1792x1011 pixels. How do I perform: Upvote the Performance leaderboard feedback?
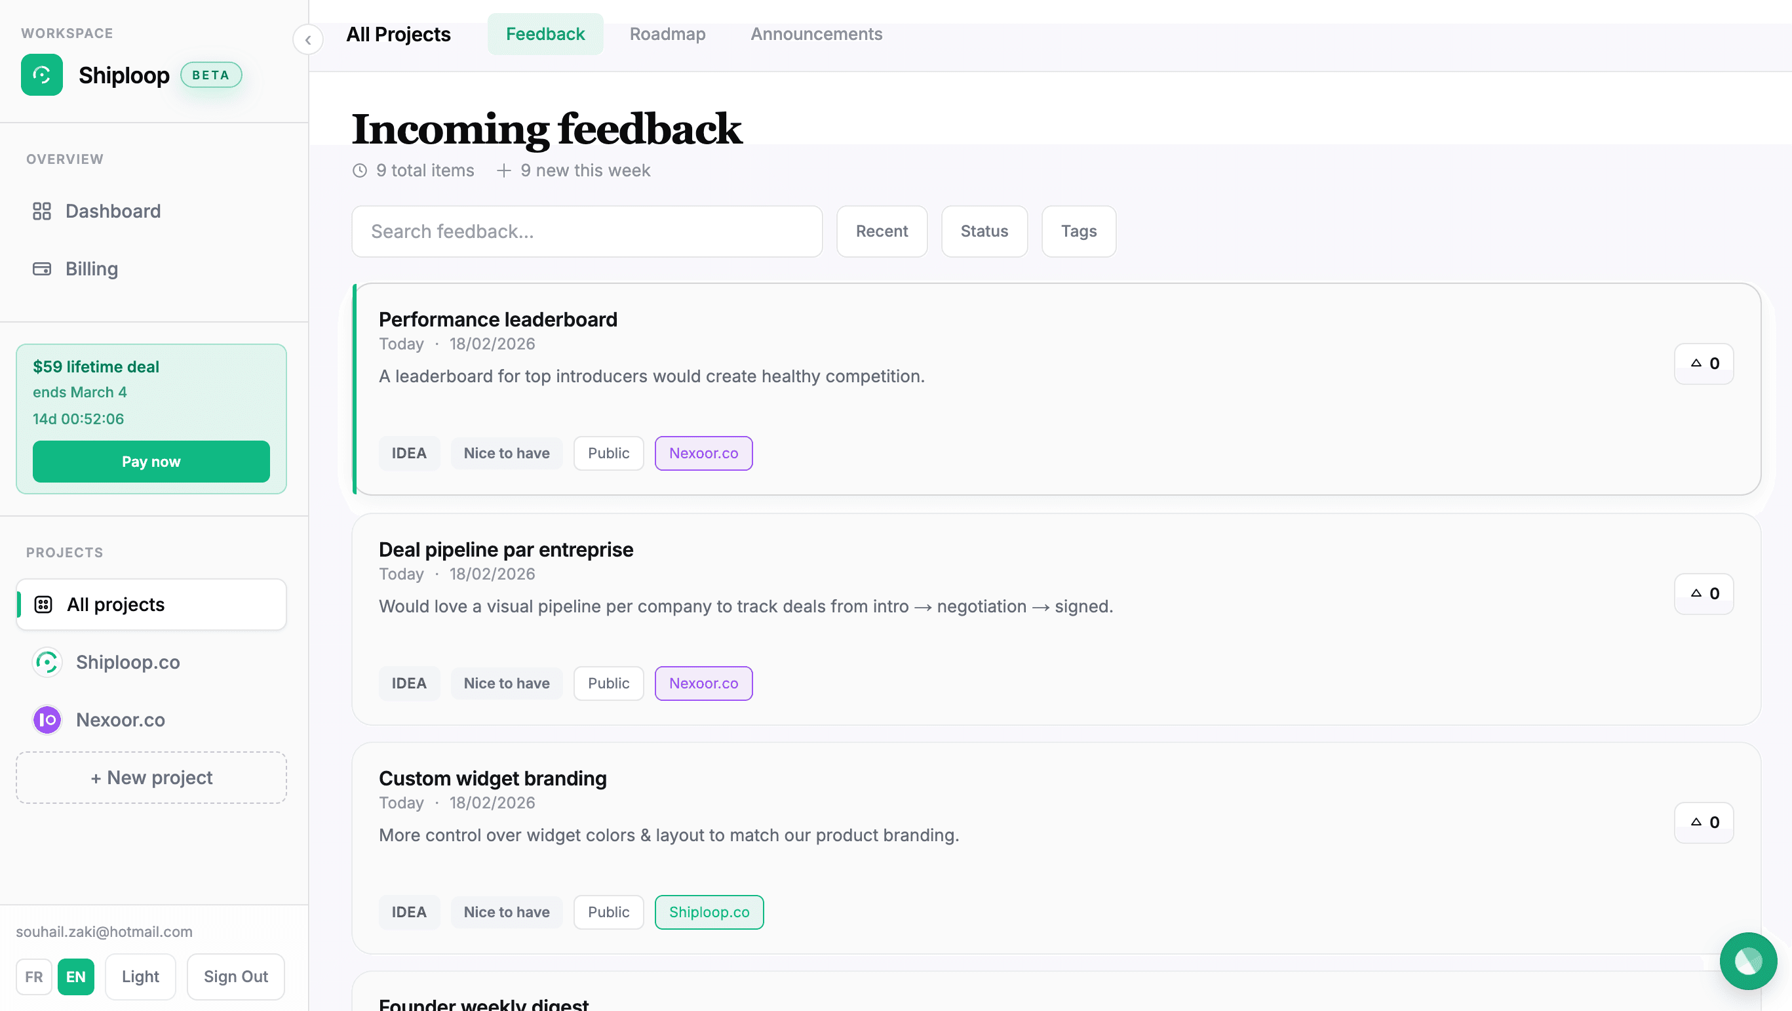coord(1703,363)
